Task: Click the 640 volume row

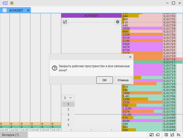Action: (x=142, y=25)
